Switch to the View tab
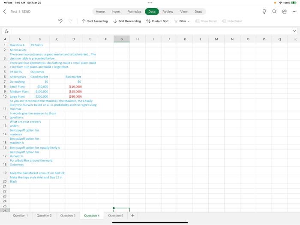Screen dimensions: 300x225 coord(184,12)
